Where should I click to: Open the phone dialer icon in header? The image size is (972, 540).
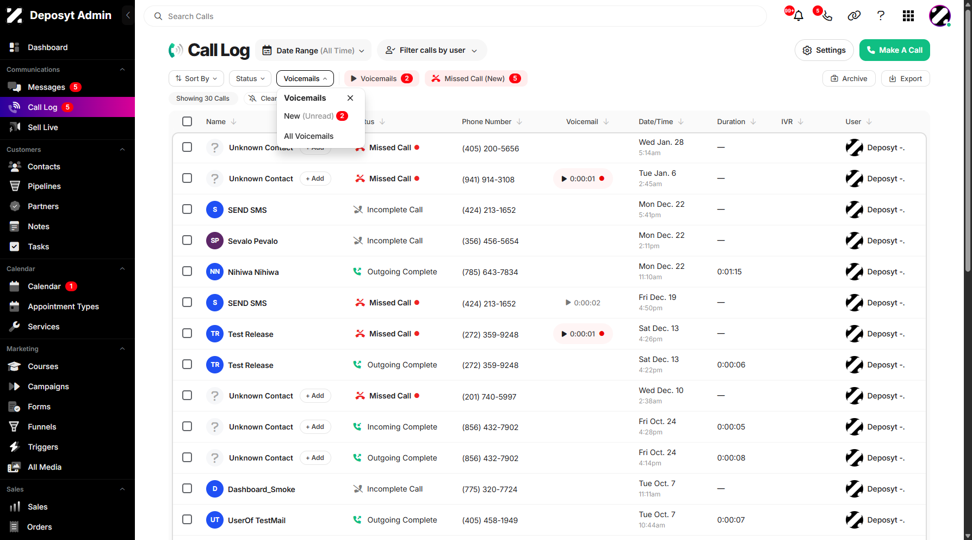click(x=827, y=16)
